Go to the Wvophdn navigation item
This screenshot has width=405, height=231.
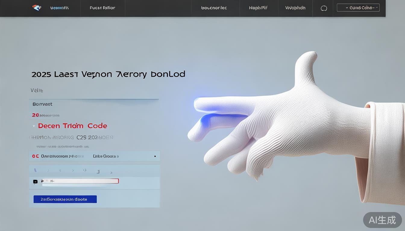(x=295, y=8)
